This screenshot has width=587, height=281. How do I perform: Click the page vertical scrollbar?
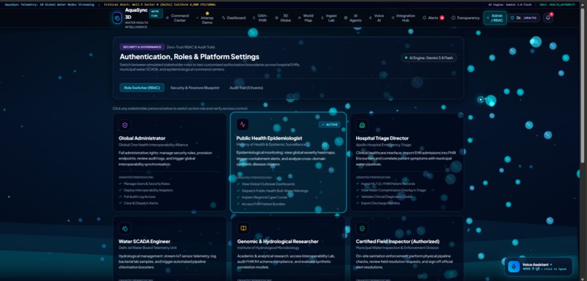(x=582, y=86)
